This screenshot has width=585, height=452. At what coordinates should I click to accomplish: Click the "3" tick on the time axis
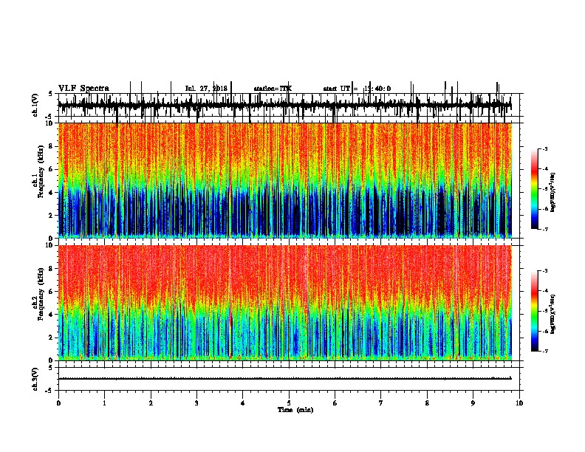pos(196,403)
